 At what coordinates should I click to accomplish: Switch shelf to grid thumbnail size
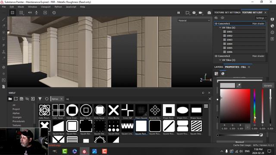[x=206, y=106]
